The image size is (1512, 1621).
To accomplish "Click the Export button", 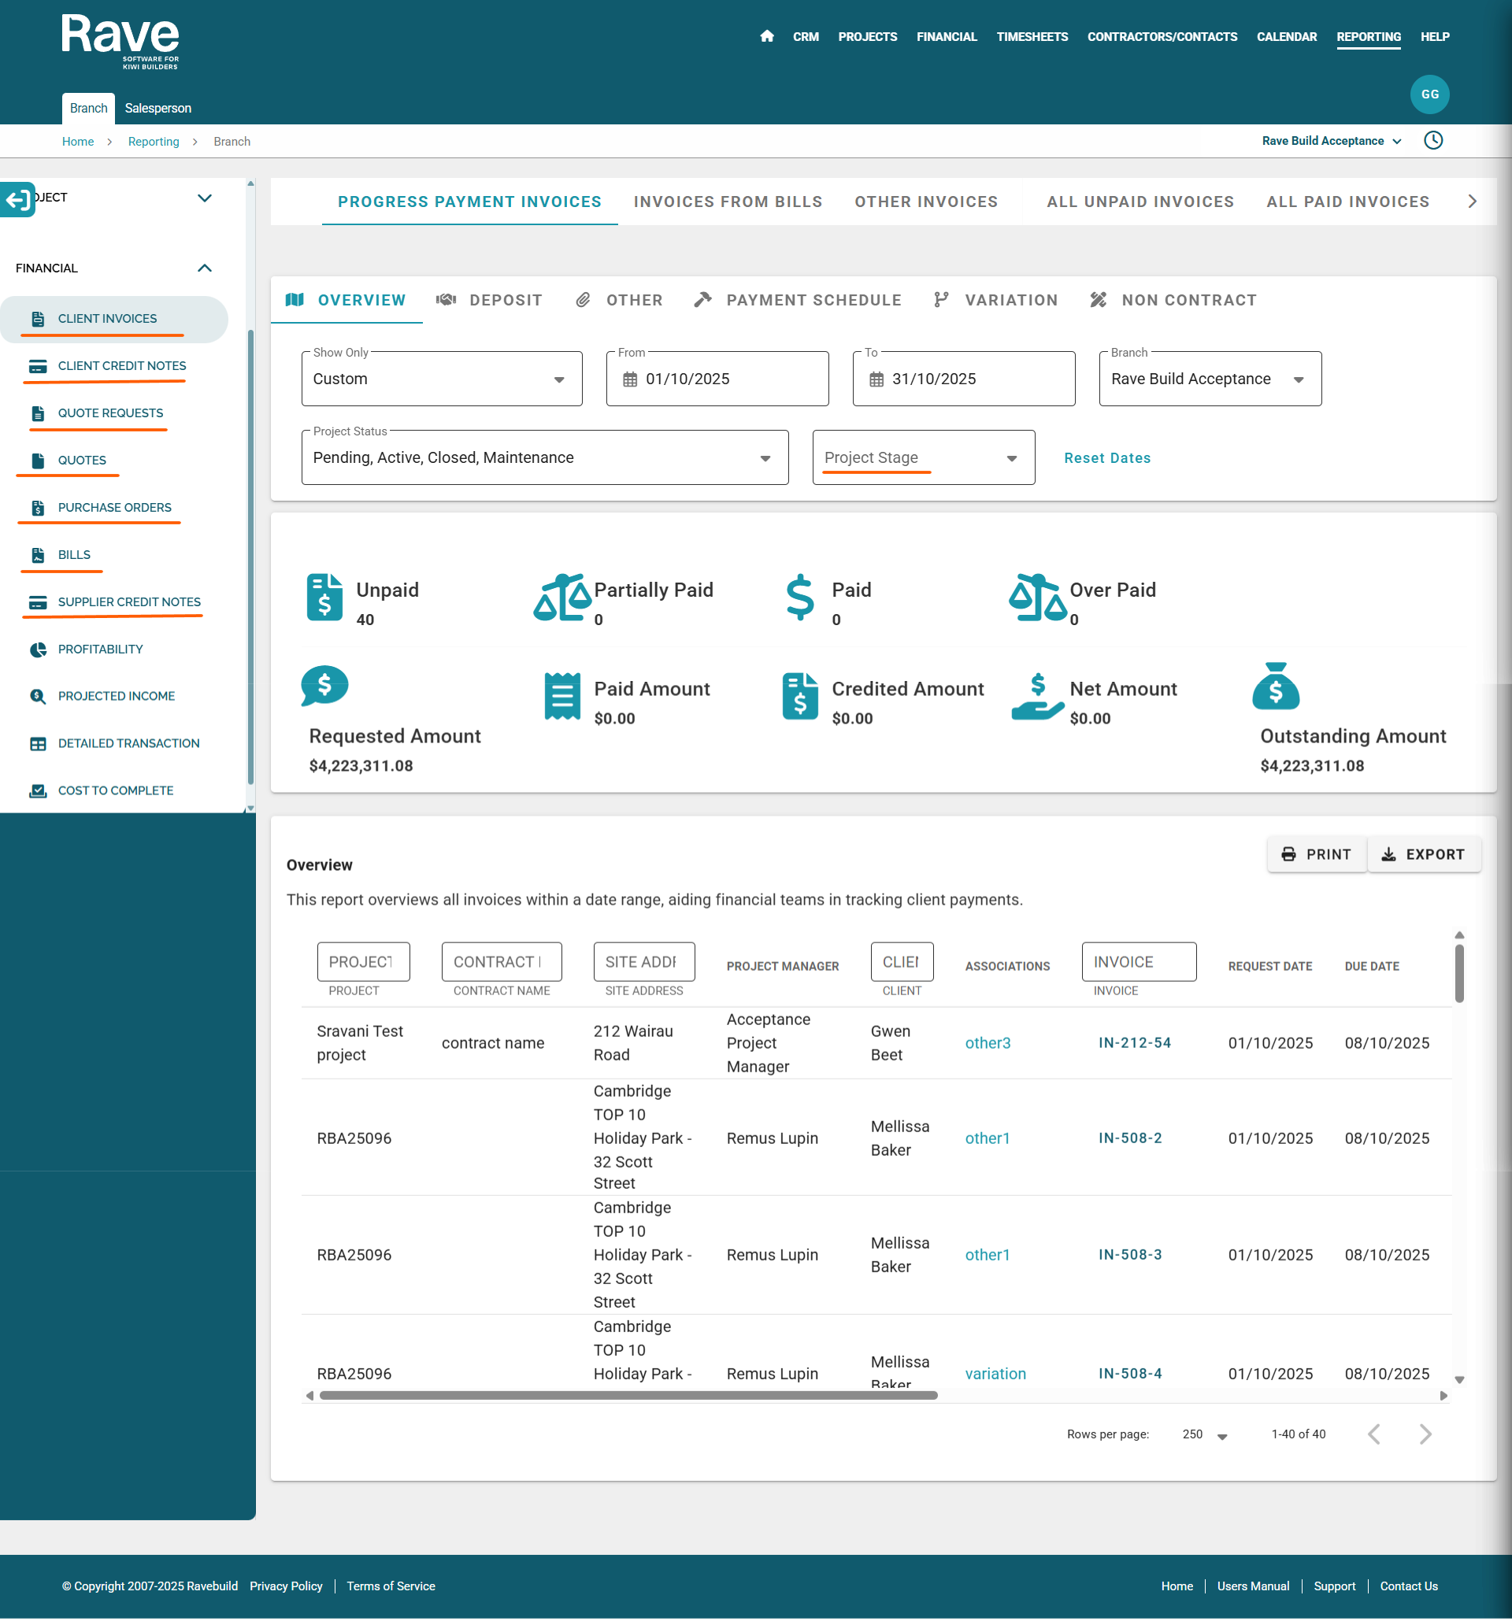I will (x=1423, y=854).
